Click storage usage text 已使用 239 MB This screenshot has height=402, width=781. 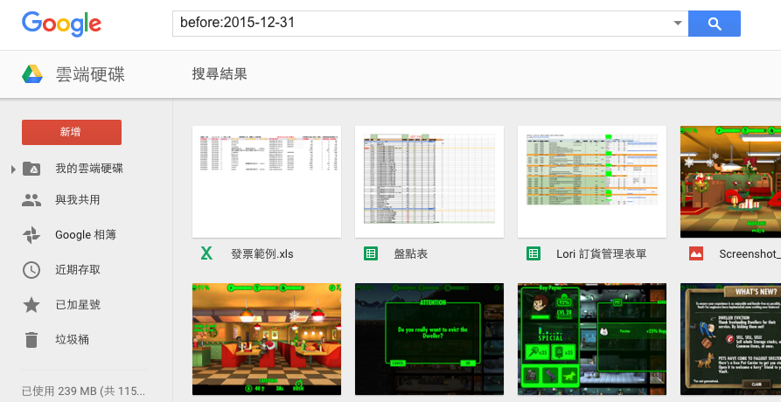84,391
